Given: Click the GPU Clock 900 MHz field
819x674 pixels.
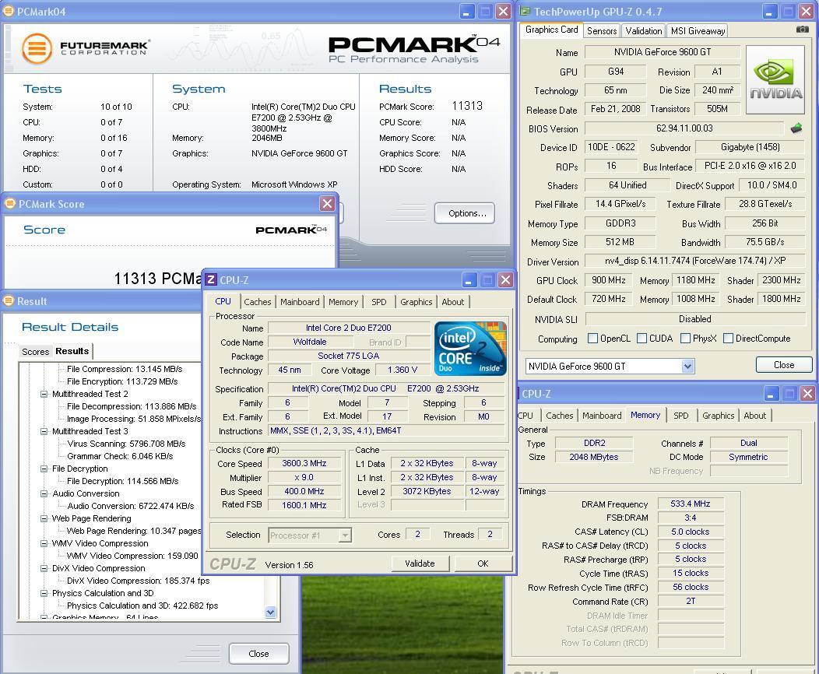Looking at the screenshot, I should point(609,280).
